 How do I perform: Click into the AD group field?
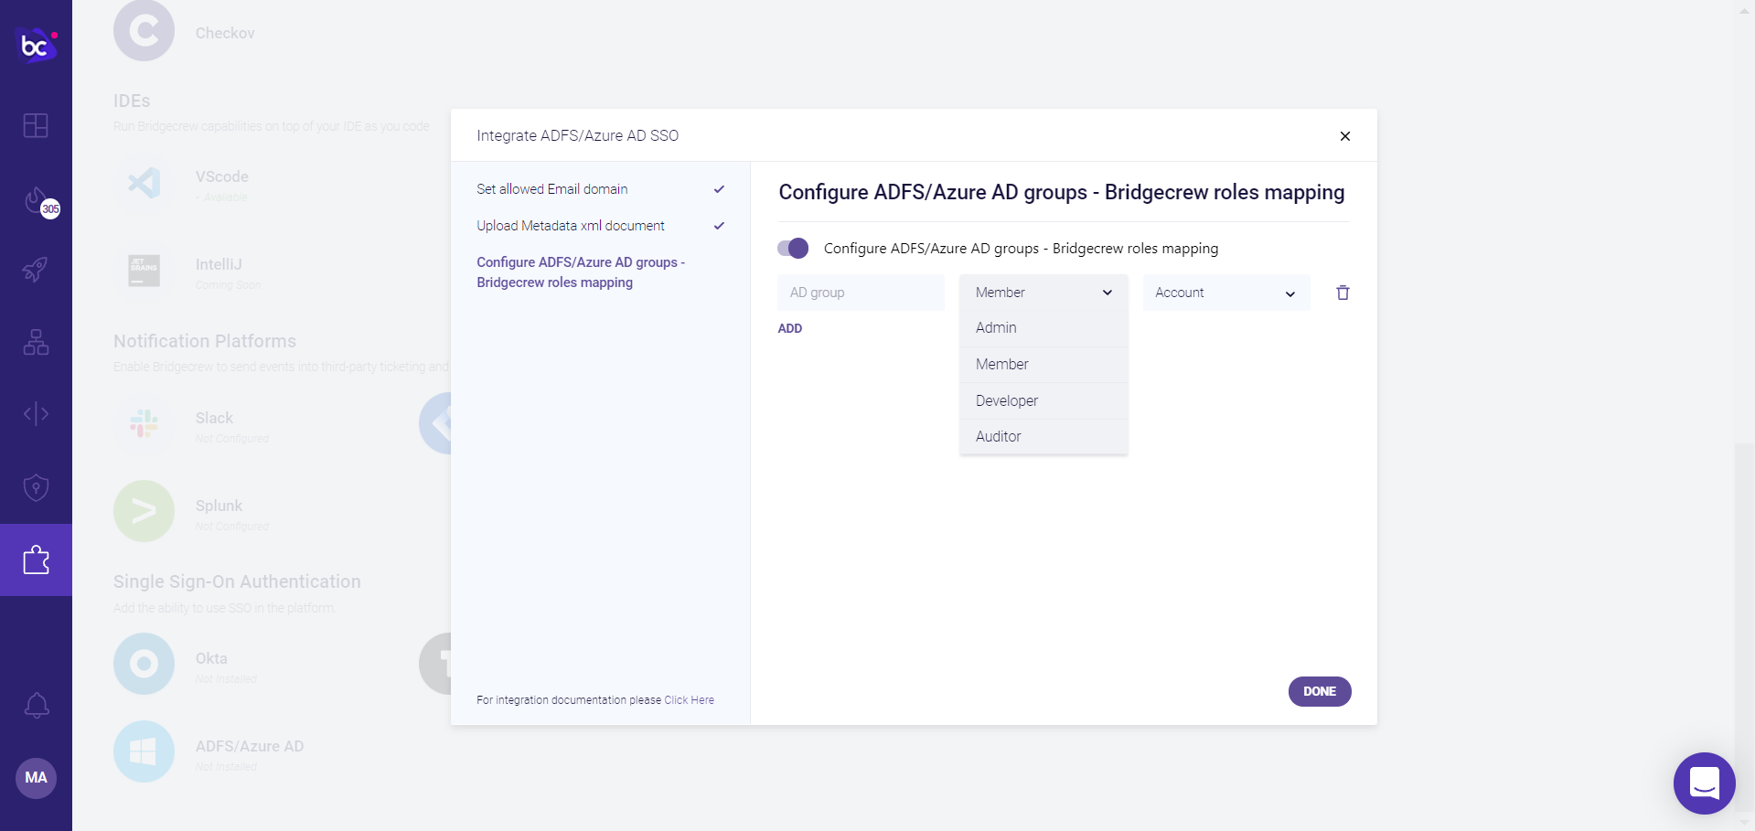[x=861, y=293]
